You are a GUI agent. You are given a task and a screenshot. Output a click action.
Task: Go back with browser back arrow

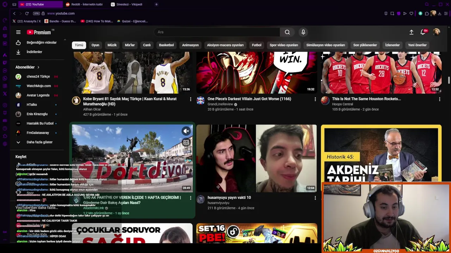click(14, 13)
